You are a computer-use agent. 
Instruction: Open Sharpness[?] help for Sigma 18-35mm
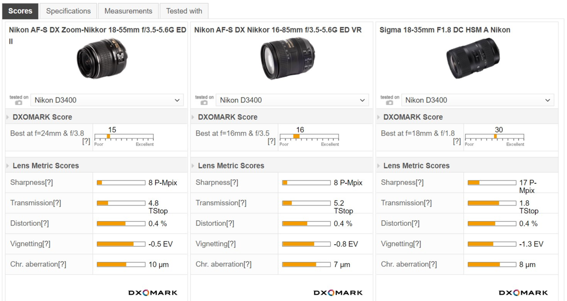click(420, 182)
